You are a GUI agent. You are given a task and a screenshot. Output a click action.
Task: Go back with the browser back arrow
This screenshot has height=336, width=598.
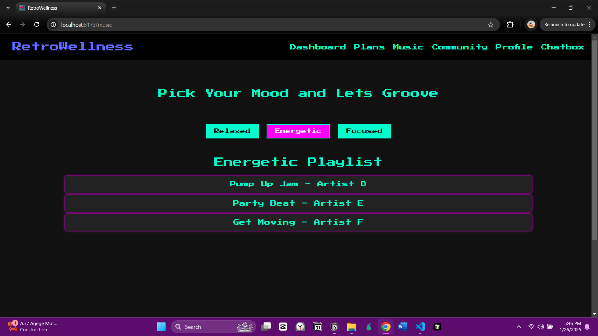point(9,25)
